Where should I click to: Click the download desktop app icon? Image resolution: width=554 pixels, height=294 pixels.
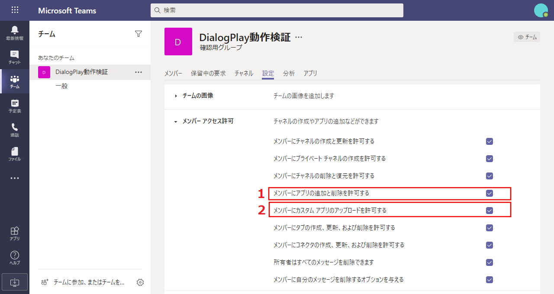(15, 282)
